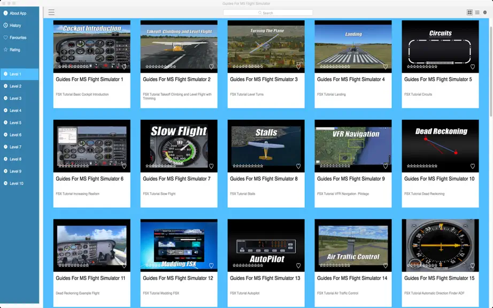Switch to list view layout

click(x=477, y=12)
